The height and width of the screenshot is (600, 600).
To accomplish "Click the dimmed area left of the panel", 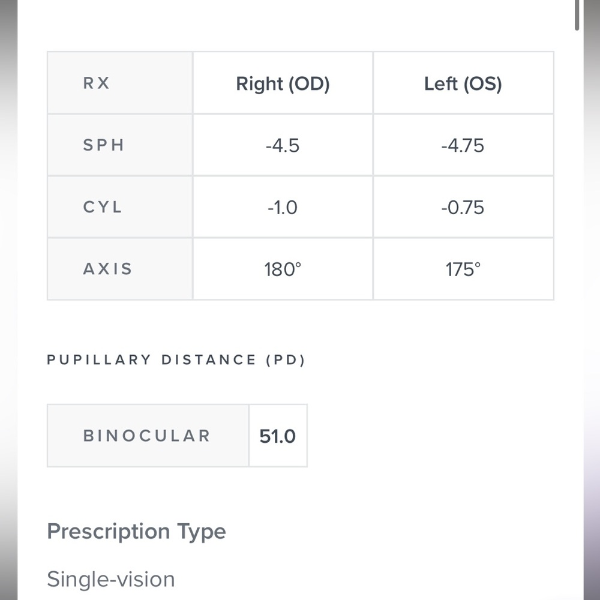I will click(x=8, y=300).
